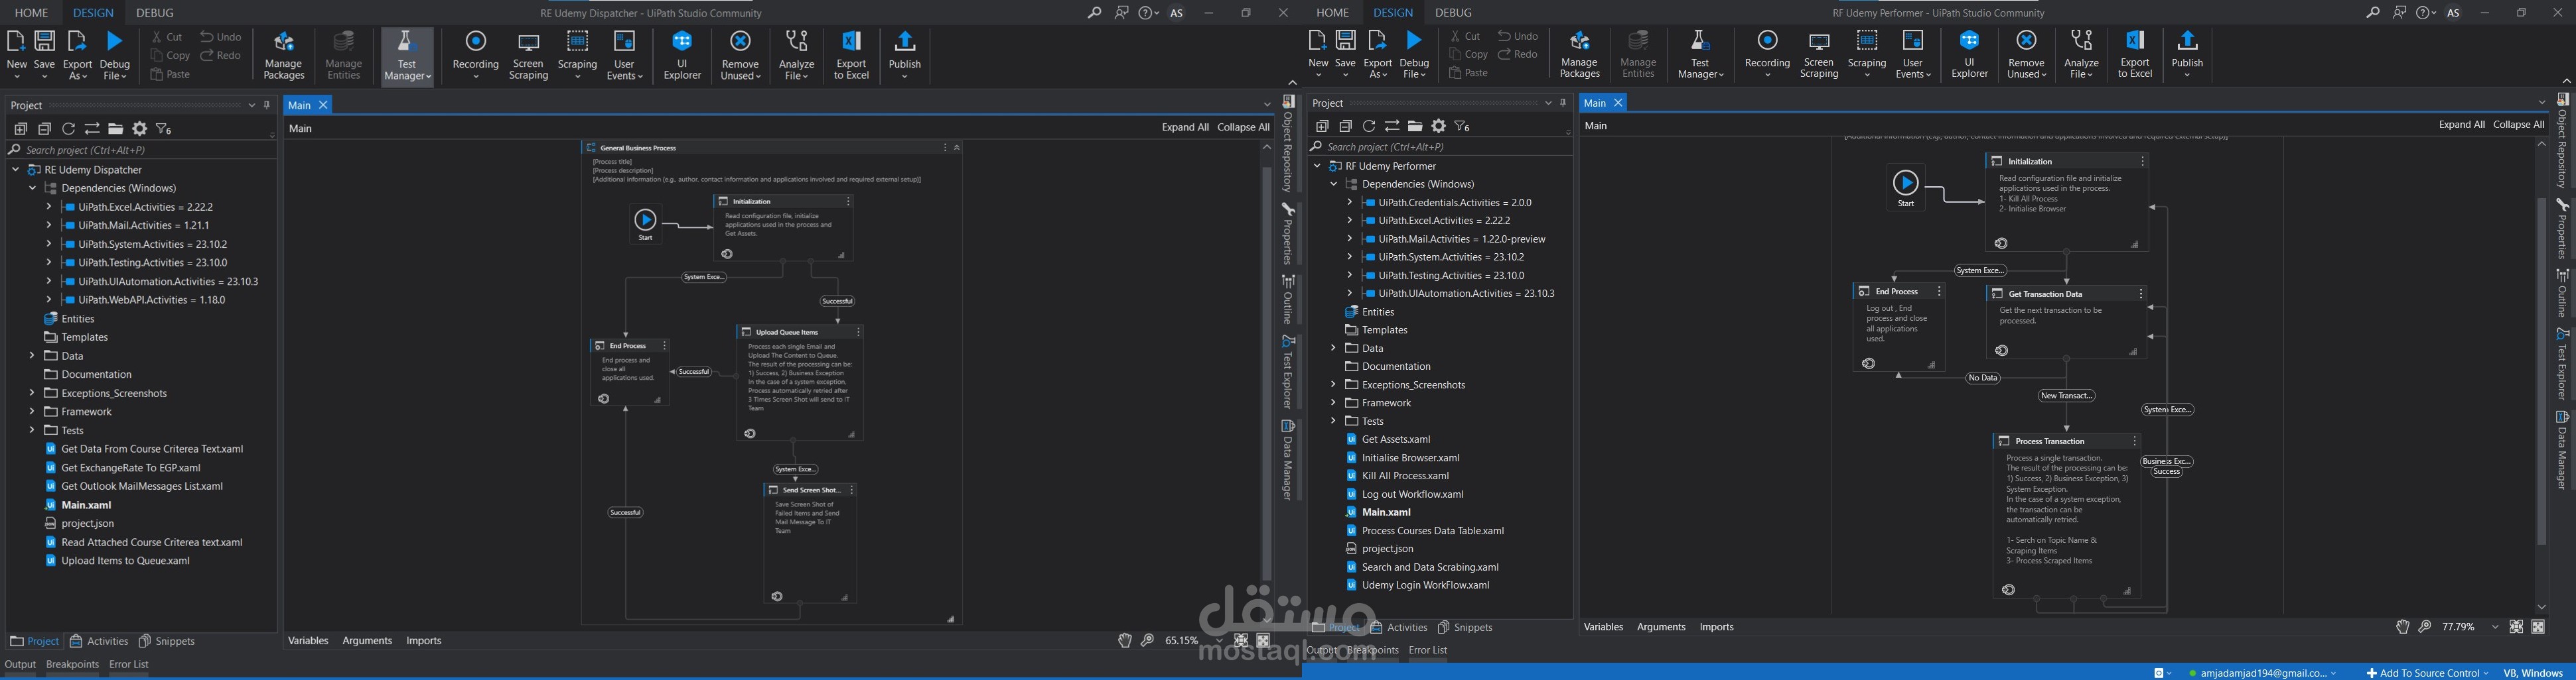Click zoom magnifier icon in Performer designer footer
Viewport: 2576px width, 680px height.
click(x=2425, y=627)
